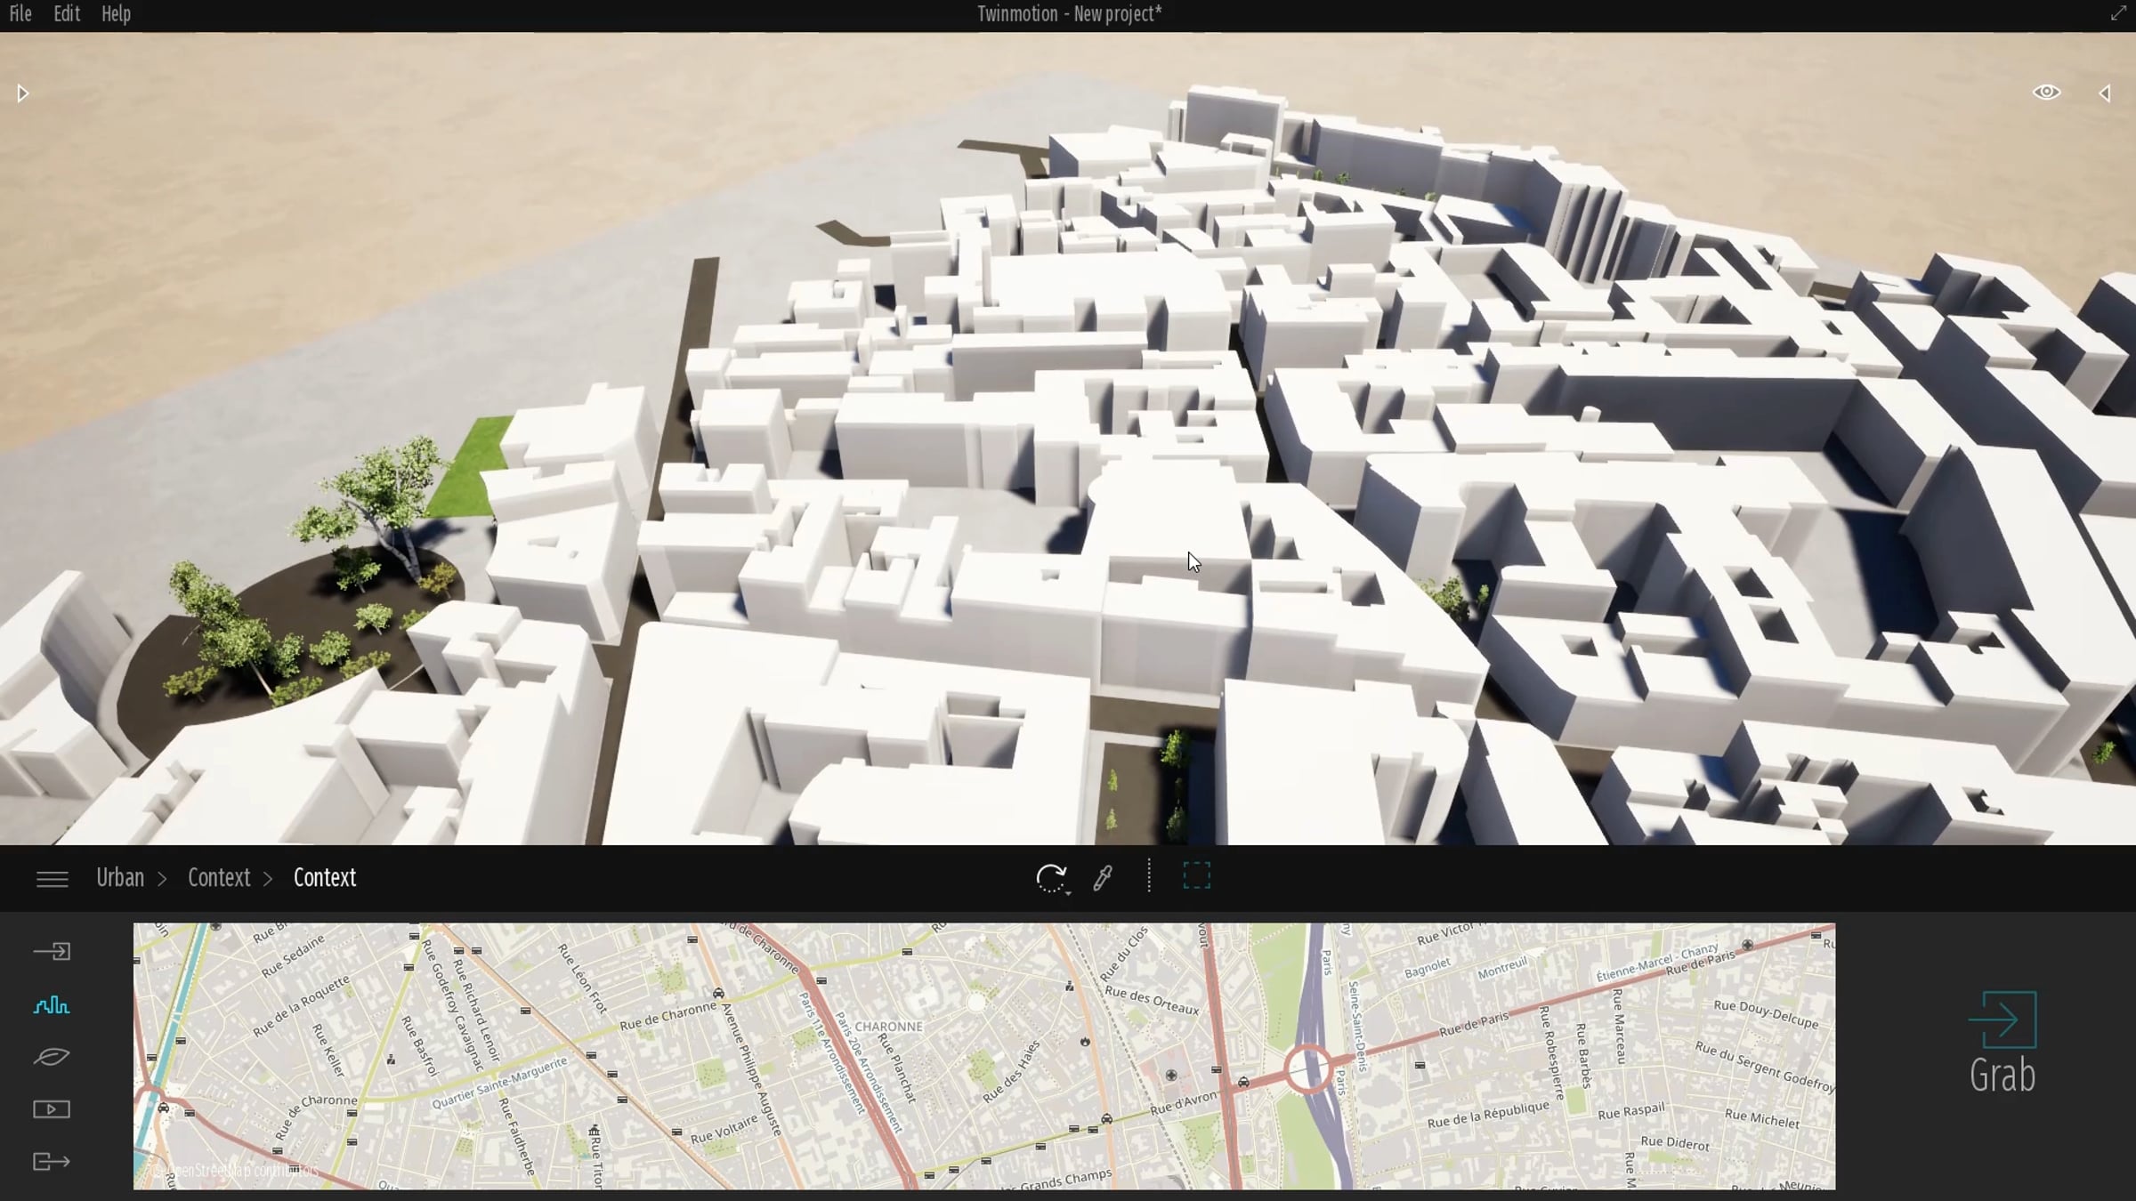Click Charonne label on the map

click(888, 1027)
